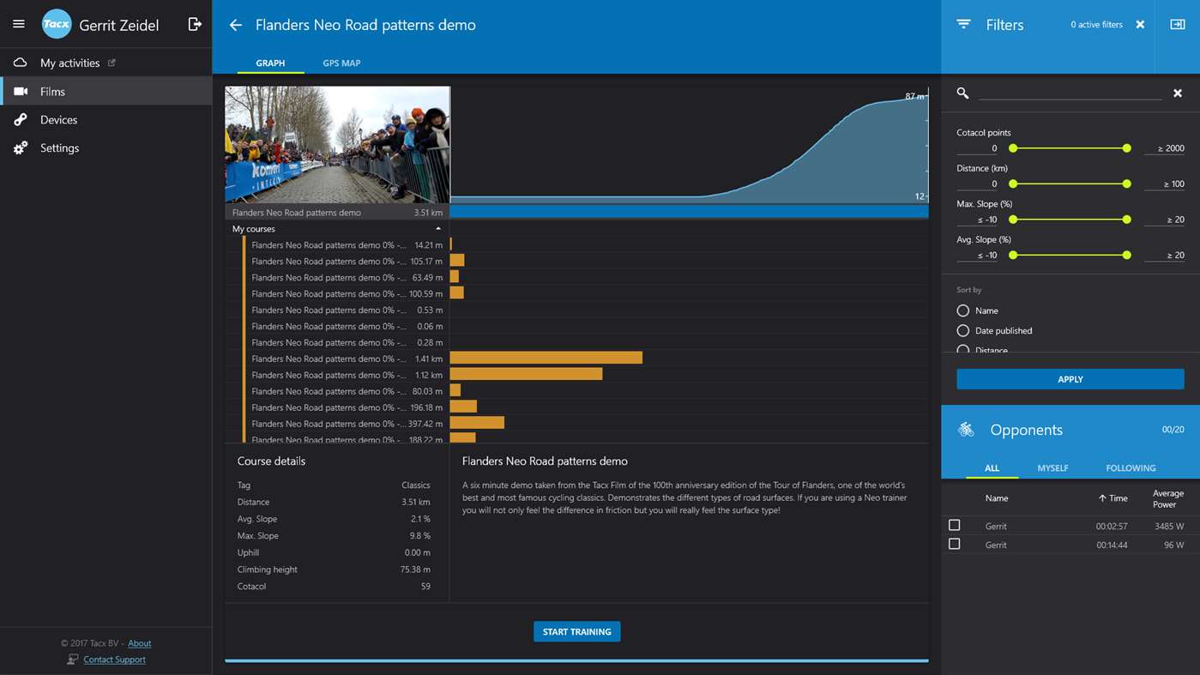
Task: Open Settings in sidebar
Action: click(106, 148)
